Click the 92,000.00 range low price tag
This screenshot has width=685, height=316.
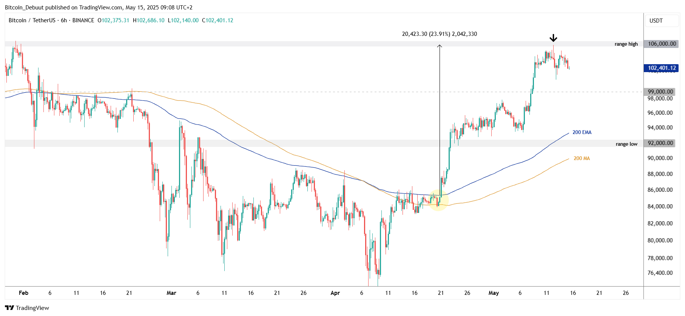coord(660,143)
